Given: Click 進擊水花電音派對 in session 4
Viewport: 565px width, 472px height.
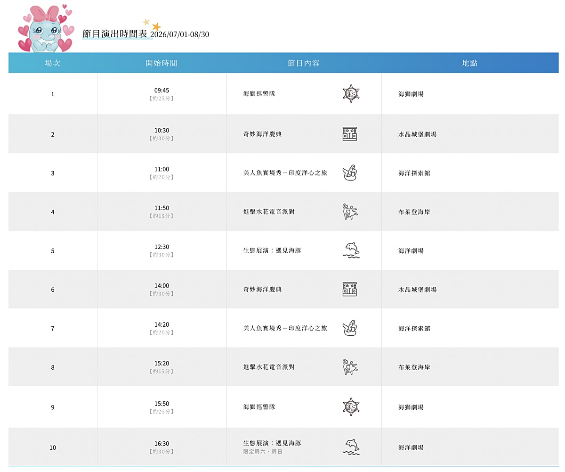Looking at the screenshot, I should (x=269, y=212).
